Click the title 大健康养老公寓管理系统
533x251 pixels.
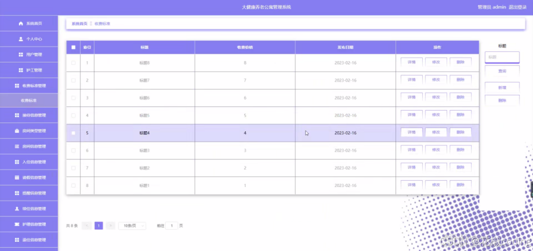266,7
